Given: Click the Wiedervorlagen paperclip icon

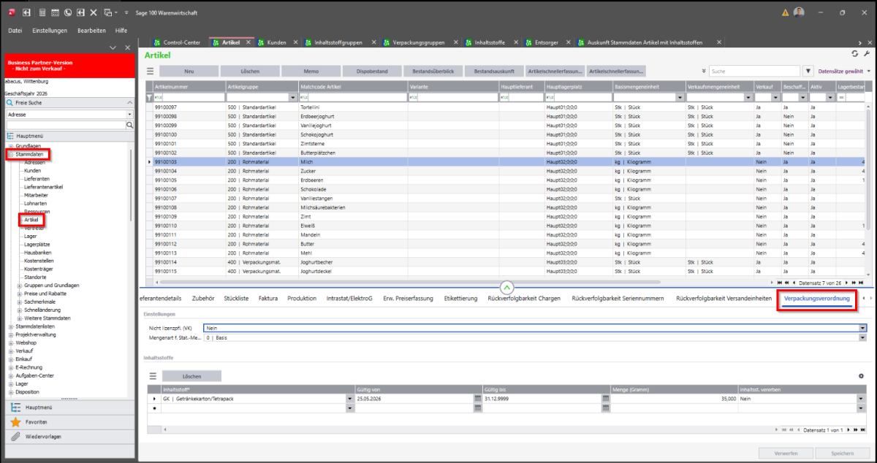Looking at the screenshot, I should coord(16,436).
